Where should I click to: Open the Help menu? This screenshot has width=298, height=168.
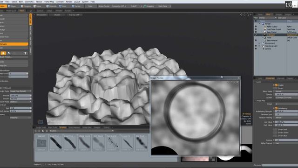point(93,2)
